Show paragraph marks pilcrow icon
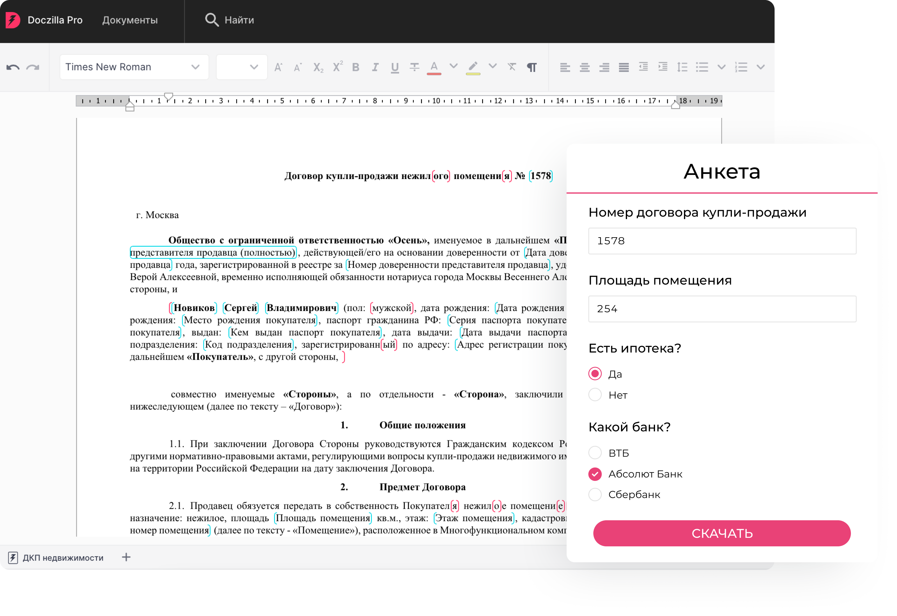 coord(531,67)
